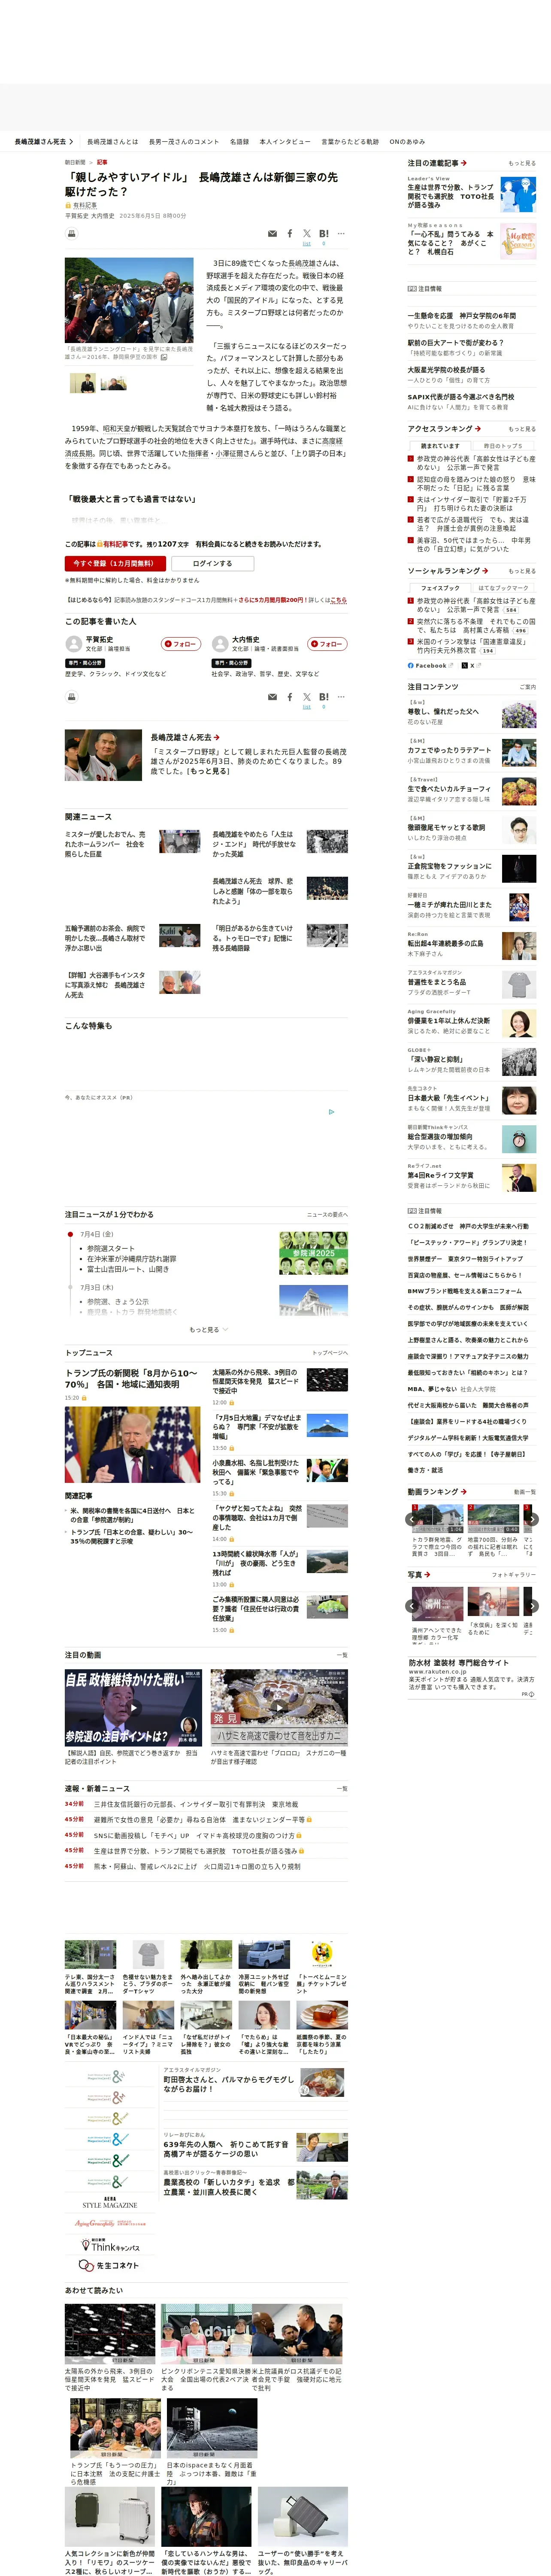Open フォトギャラリー link beside 写真
Viewport: 551px width, 2576px height.
(514, 1575)
